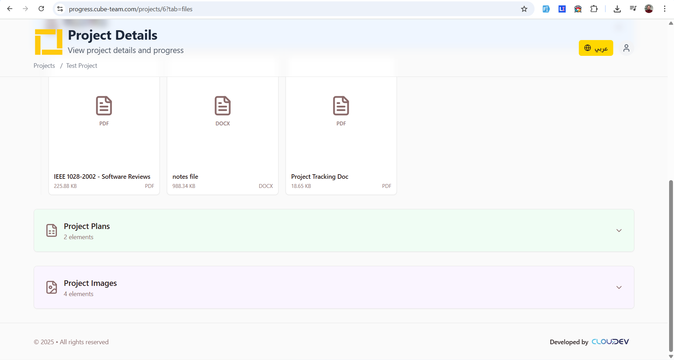Click the notes file DOCX document icon
This screenshot has width=674, height=360.
click(222, 106)
